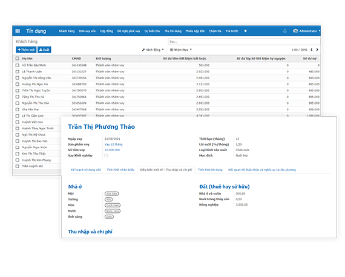345x277 pixels.
Task: Switch to Kế hoạch sử dụng vốn tab
Action: coord(86,170)
